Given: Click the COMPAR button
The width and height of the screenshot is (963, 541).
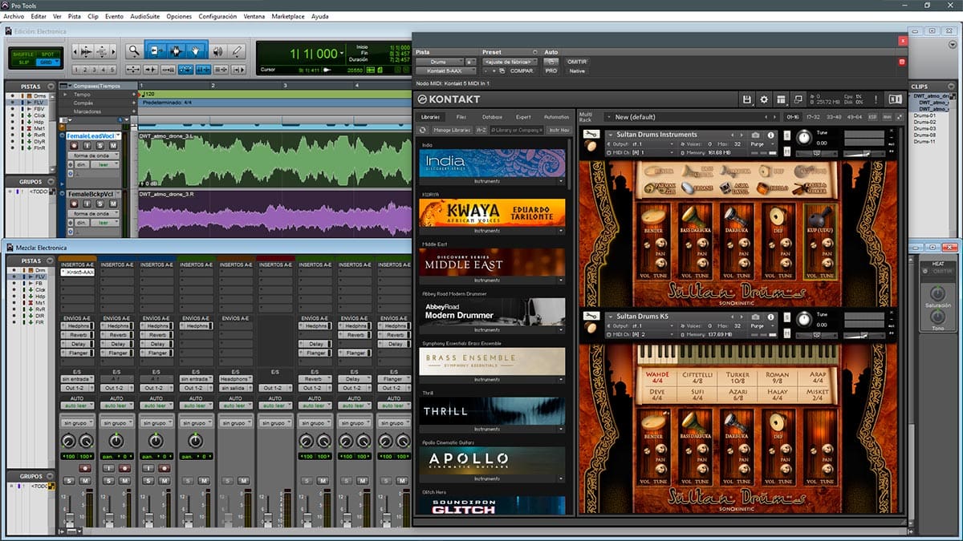Looking at the screenshot, I should pos(522,71).
